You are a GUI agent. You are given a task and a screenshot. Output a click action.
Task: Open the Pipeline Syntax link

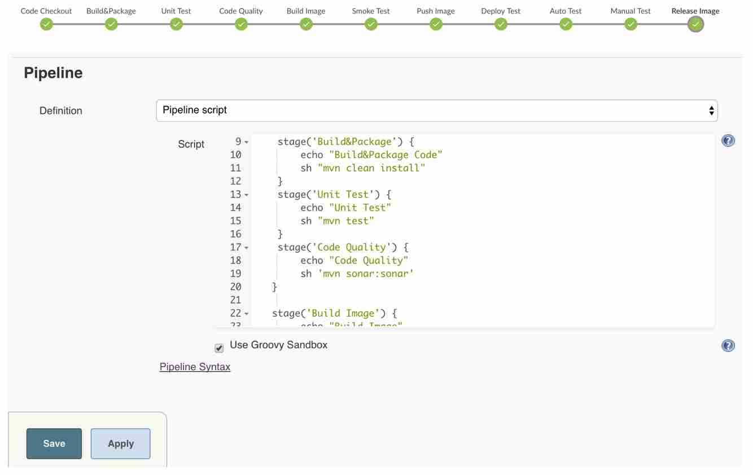tap(195, 367)
